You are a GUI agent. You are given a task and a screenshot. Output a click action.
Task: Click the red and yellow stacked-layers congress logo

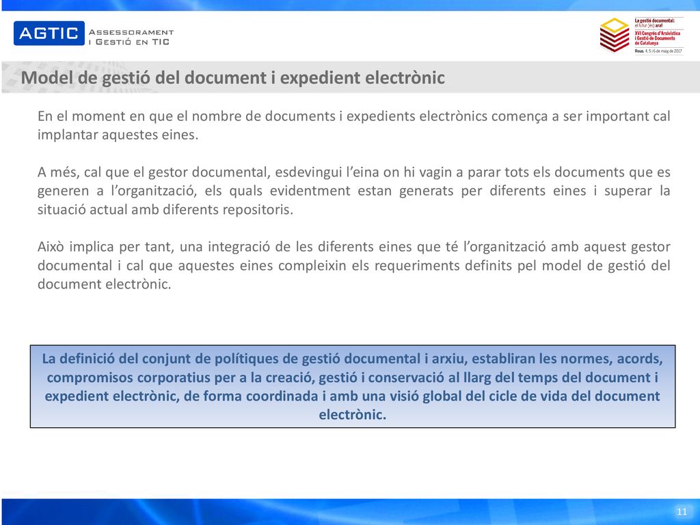pos(615,36)
